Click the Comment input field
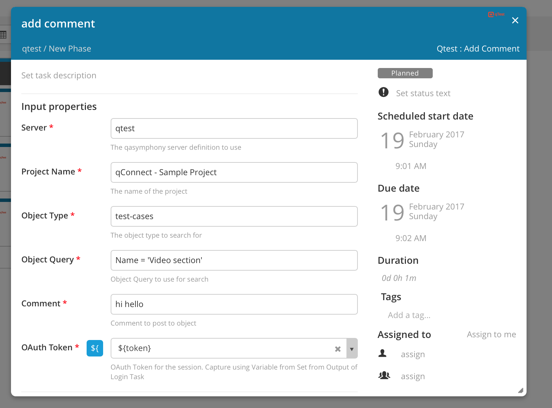Image resolution: width=552 pixels, height=408 pixels. coord(234,304)
